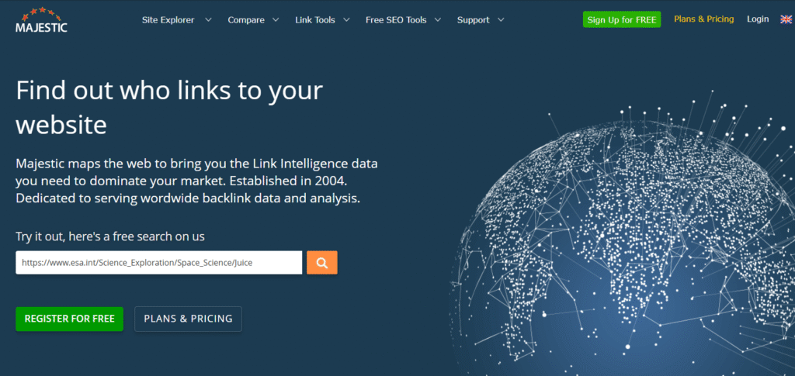Viewport: 795px width, 376px height.
Task: Open the Support menu
Action: point(473,20)
